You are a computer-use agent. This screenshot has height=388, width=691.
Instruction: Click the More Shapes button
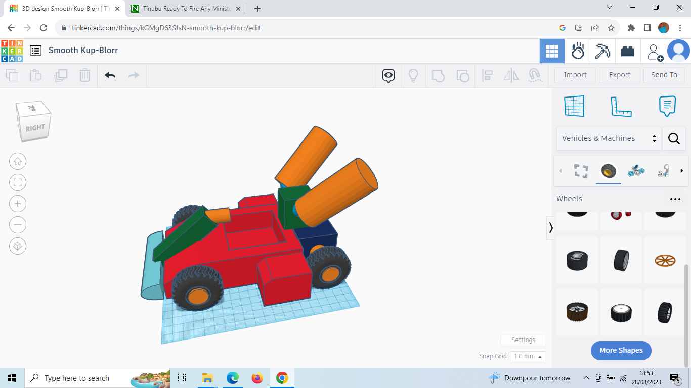tap(621, 350)
